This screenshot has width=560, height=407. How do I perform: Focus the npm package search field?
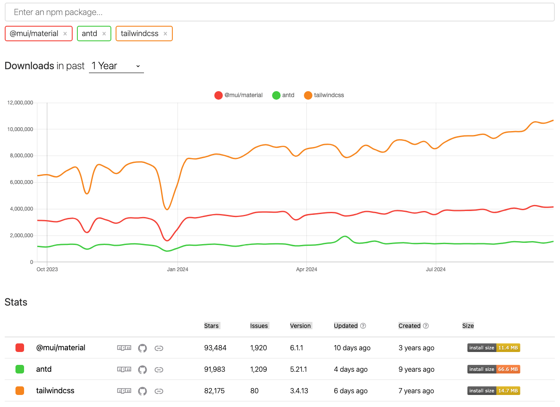point(280,12)
